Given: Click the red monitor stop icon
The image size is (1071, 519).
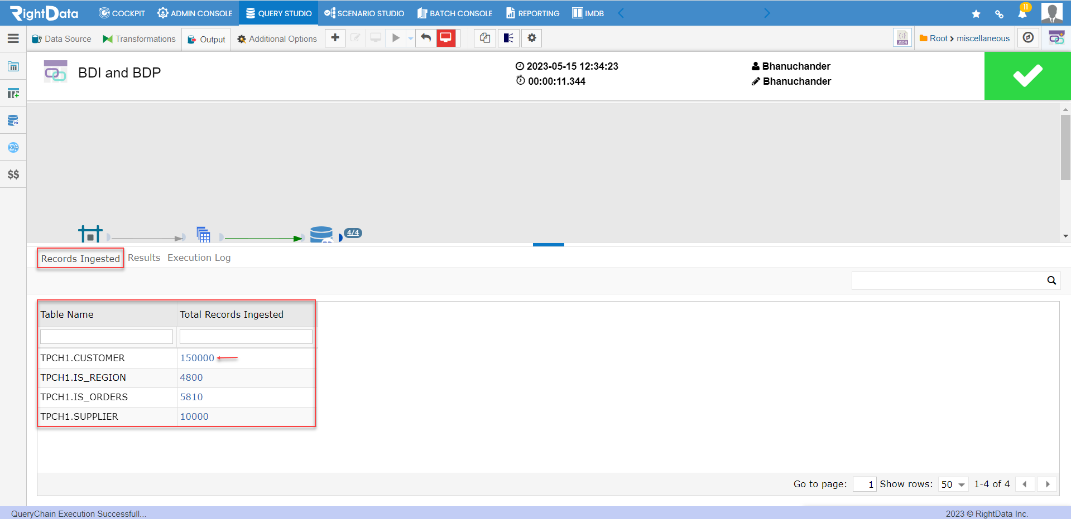Looking at the screenshot, I should (445, 38).
